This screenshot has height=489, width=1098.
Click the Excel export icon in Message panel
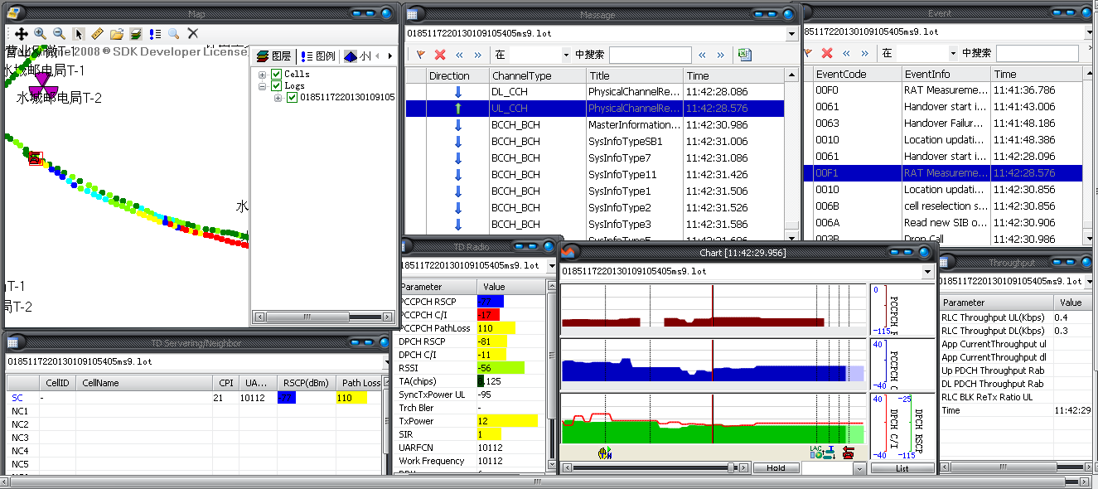(745, 55)
